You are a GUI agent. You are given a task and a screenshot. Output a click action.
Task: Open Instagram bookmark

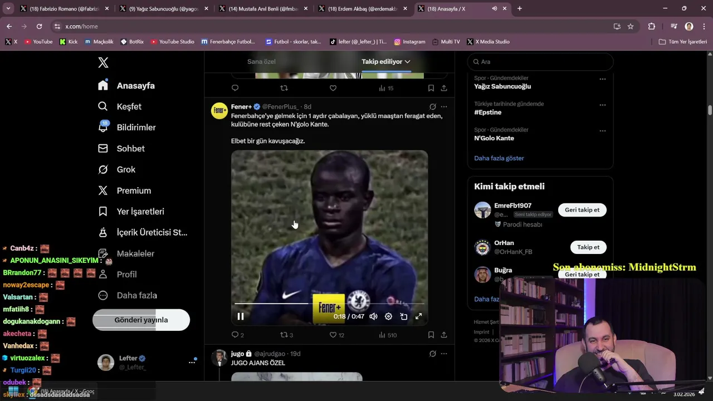(409, 42)
